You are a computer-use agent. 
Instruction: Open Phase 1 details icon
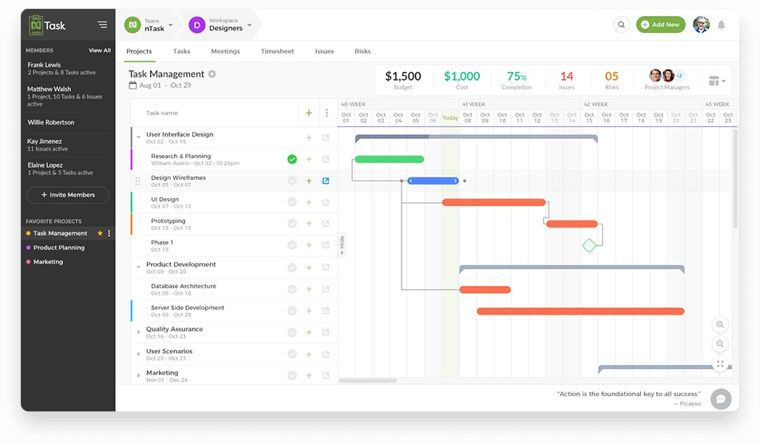pyautogui.click(x=326, y=245)
